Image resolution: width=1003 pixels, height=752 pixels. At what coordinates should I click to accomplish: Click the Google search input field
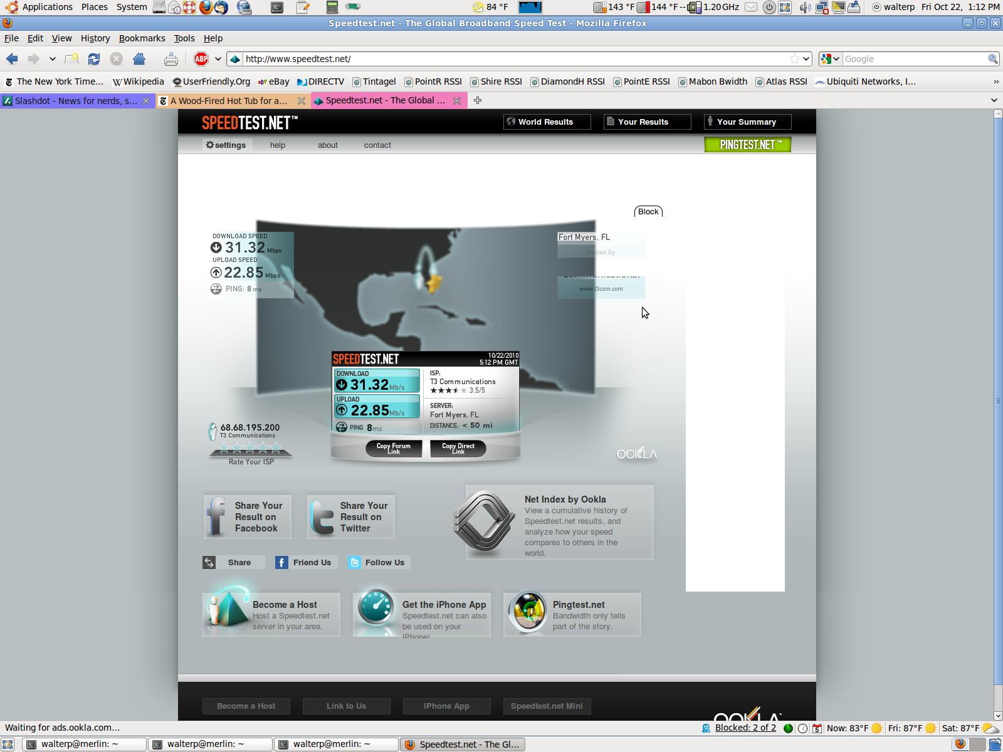pyautogui.click(x=914, y=59)
